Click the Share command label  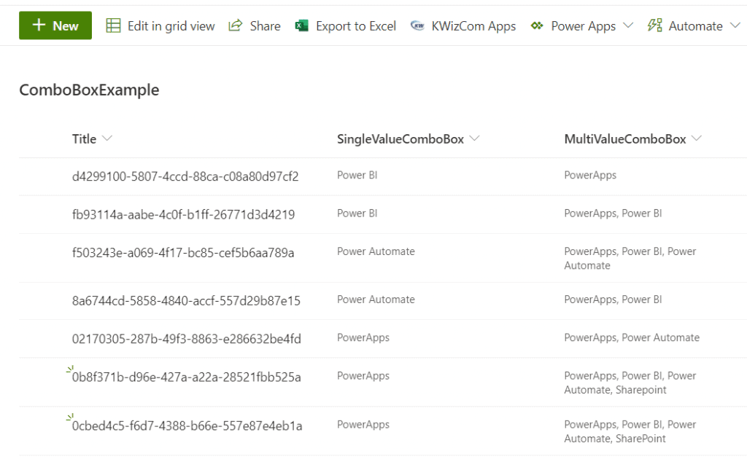click(265, 26)
